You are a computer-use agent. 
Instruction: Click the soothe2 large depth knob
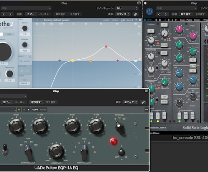coord(5,52)
